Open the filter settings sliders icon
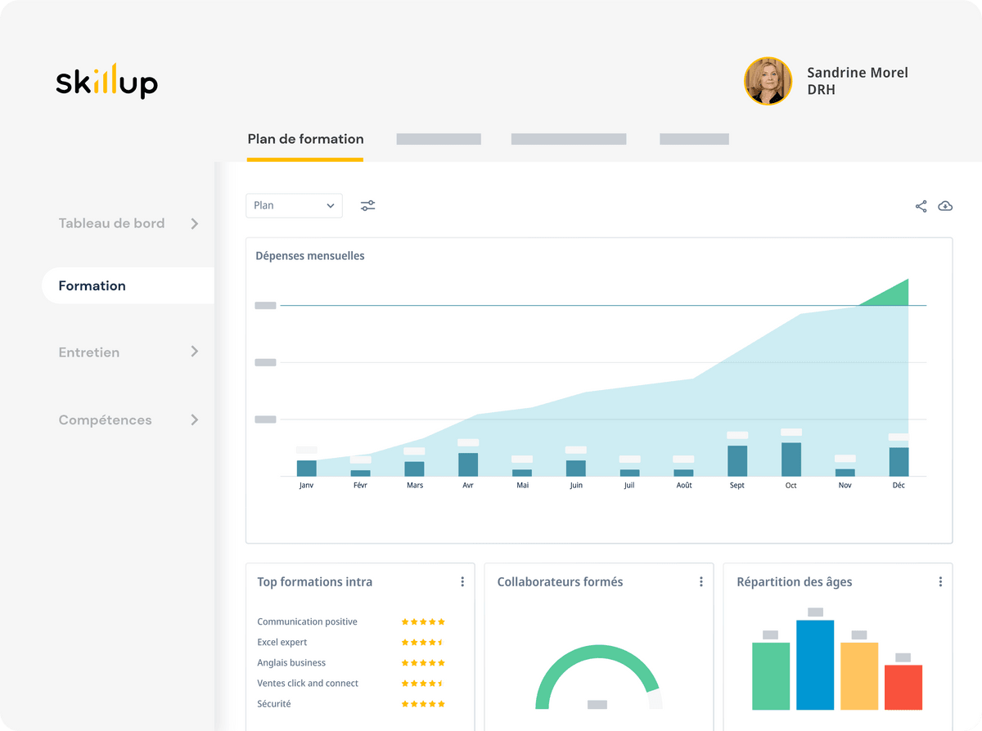Image resolution: width=982 pixels, height=731 pixels. click(x=367, y=206)
